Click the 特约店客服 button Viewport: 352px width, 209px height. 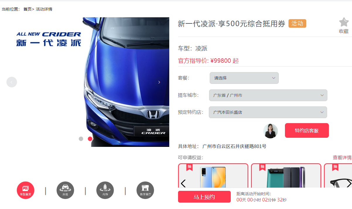[x=307, y=130]
